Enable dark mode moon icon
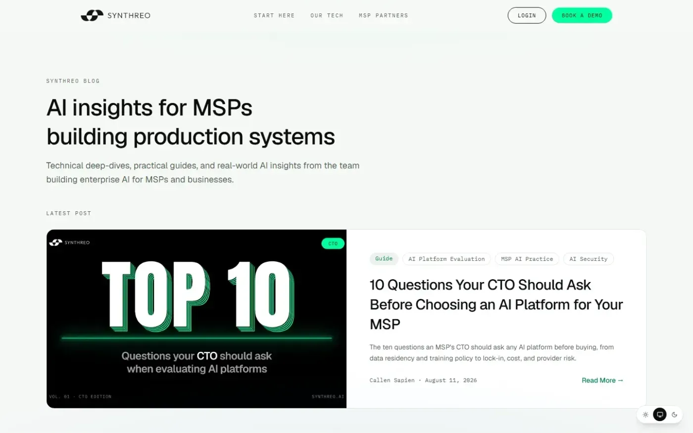This screenshot has width=693, height=433. pyautogui.click(x=674, y=415)
